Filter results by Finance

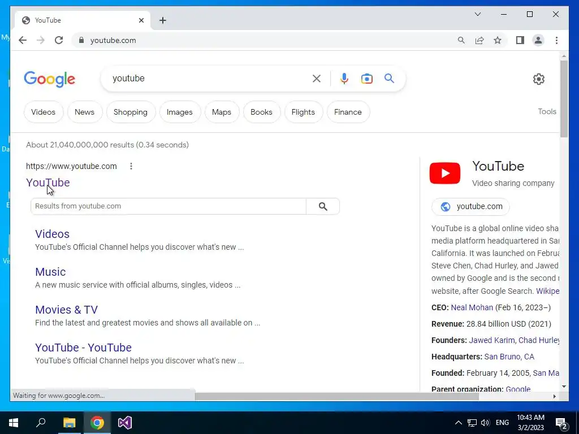(x=348, y=112)
